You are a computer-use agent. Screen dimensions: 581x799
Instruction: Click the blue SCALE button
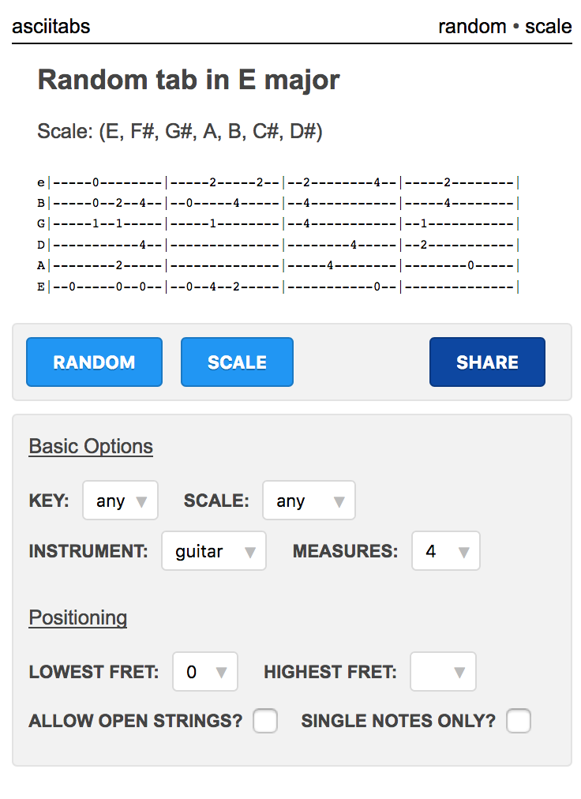[x=237, y=362]
